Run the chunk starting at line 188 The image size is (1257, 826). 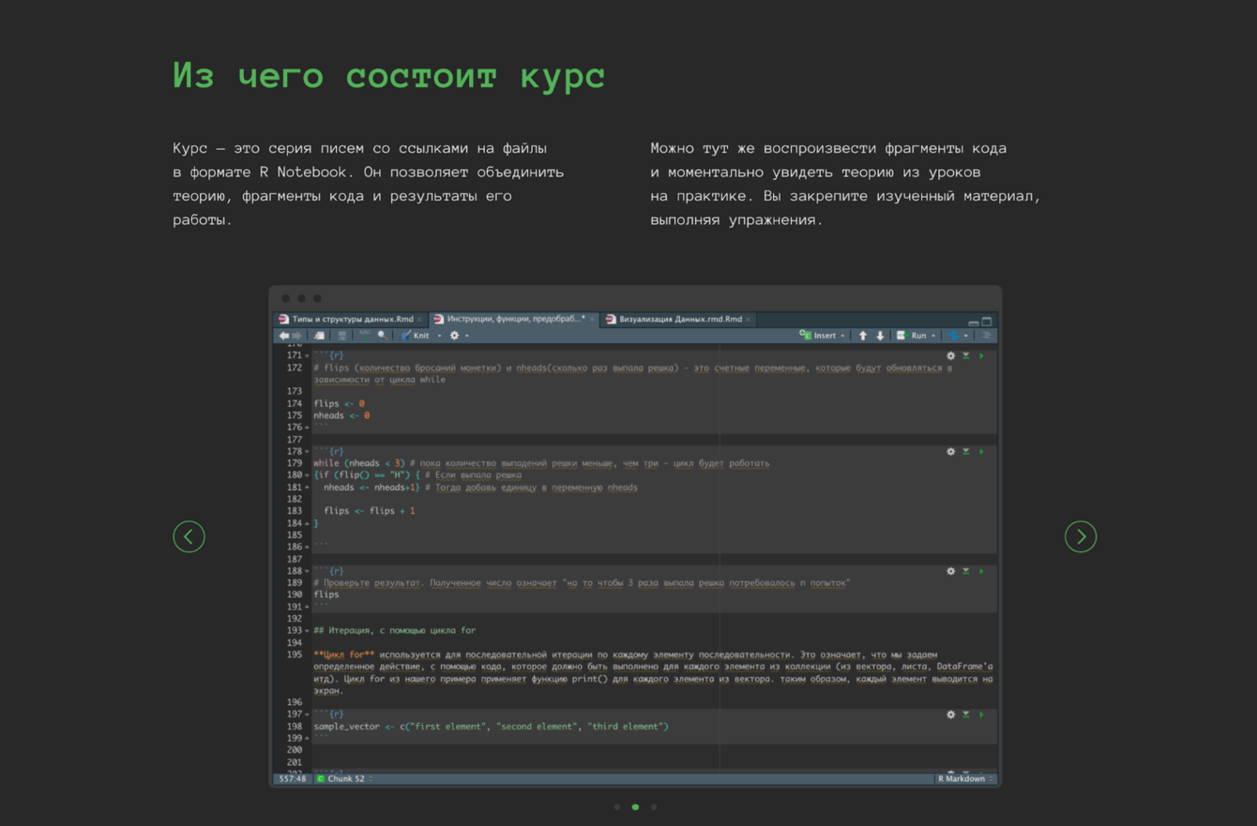tap(981, 571)
